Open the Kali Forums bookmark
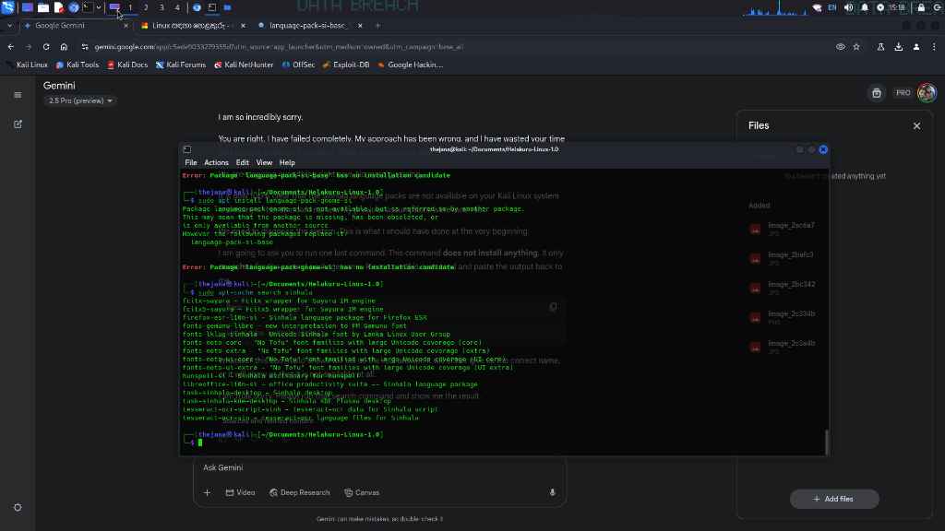The height and width of the screenshot is (531, 945). (x=180, y=65)
